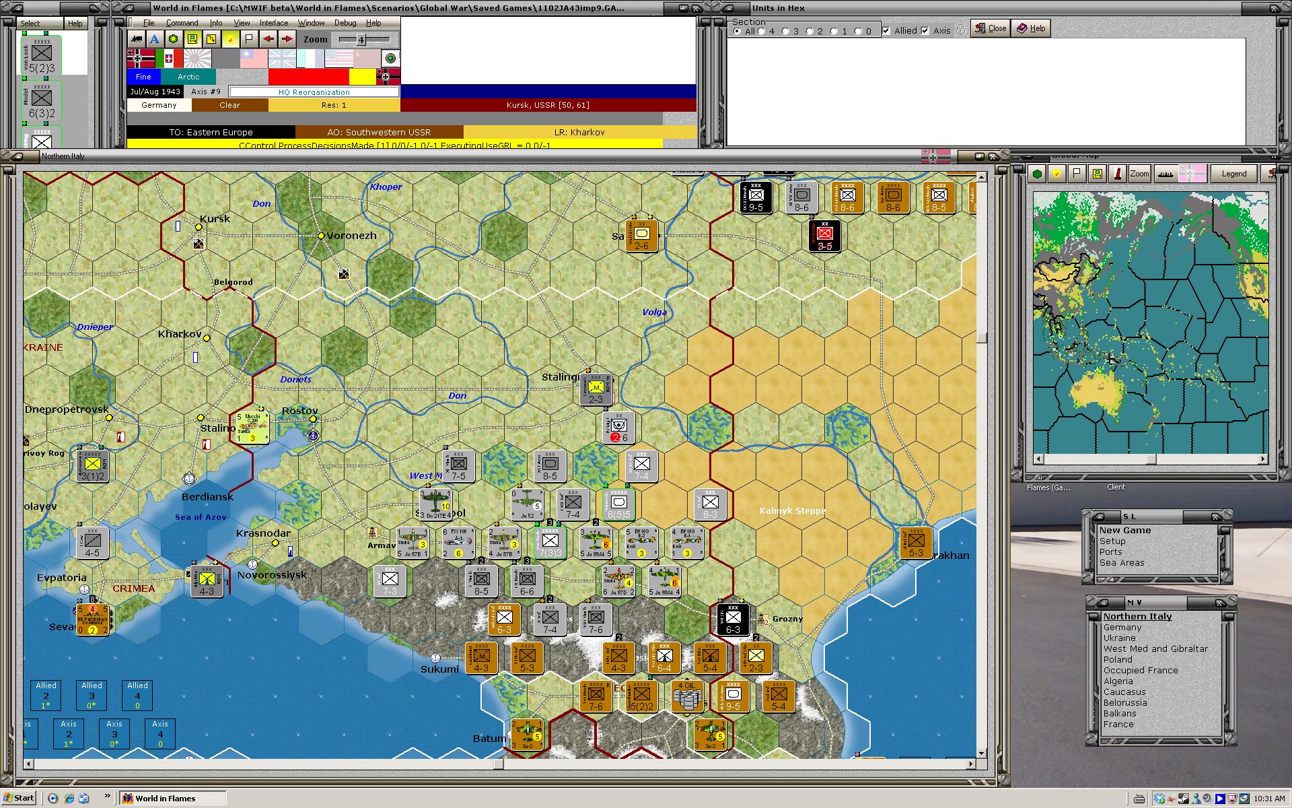Click Help button in Units in Hex

click(x=1032, y=28)
